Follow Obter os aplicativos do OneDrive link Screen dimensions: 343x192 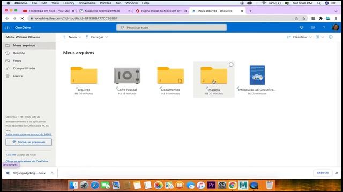click(x=27, y=161)
